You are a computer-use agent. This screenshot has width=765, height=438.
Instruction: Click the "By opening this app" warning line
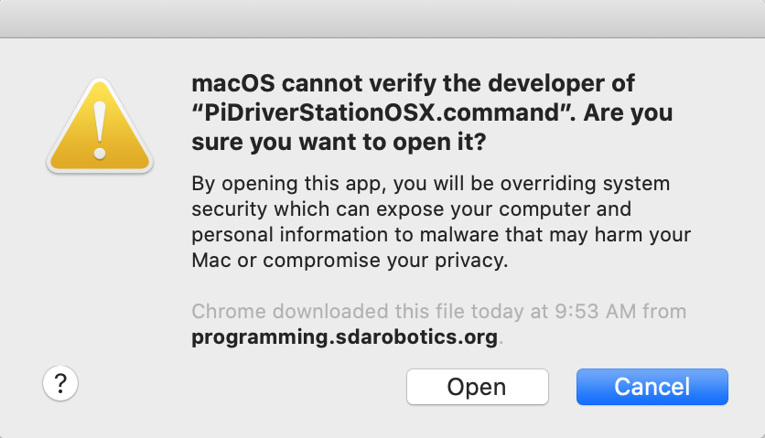tap(431, 184)
